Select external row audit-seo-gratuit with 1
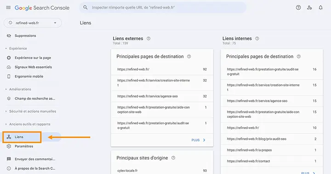 click(x=162, y=125)
